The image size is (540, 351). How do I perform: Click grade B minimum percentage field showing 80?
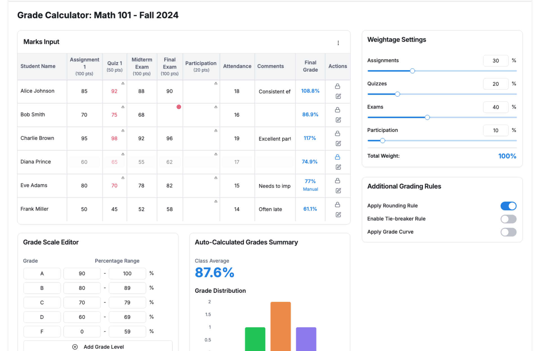(82, 288)
